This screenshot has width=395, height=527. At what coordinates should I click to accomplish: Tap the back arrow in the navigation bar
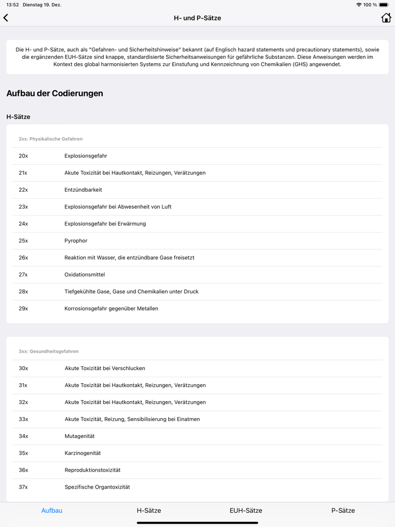coord(7,17)
